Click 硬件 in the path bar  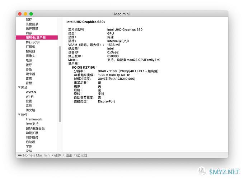tap(57, 155)
